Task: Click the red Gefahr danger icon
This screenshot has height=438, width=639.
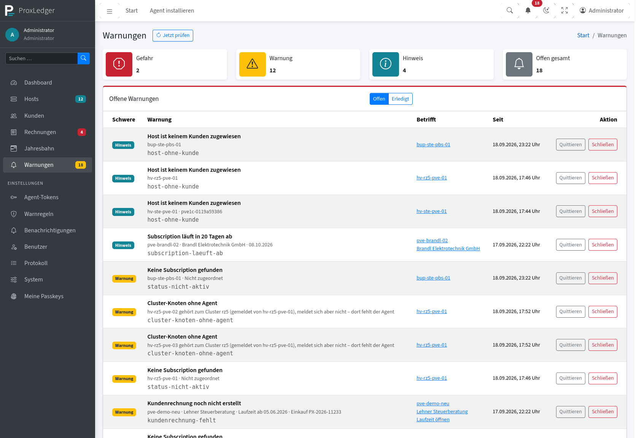Action: click(x=119, y=64)
